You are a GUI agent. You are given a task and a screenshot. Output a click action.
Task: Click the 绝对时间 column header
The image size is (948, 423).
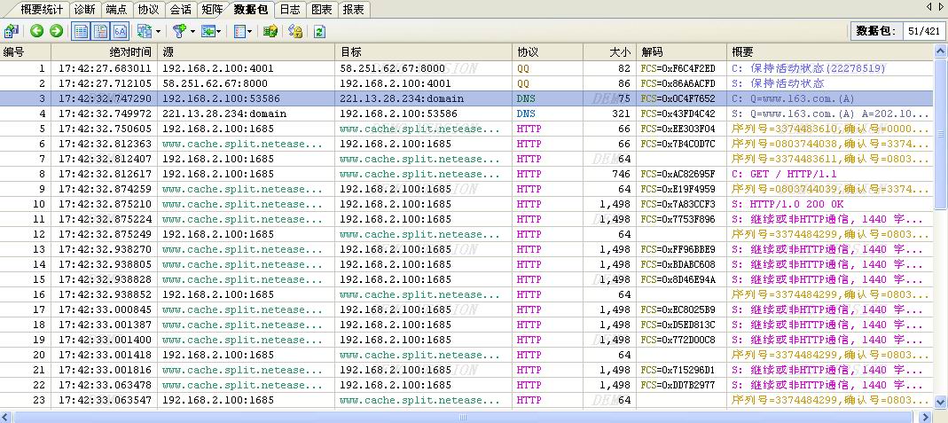[105, 52]
